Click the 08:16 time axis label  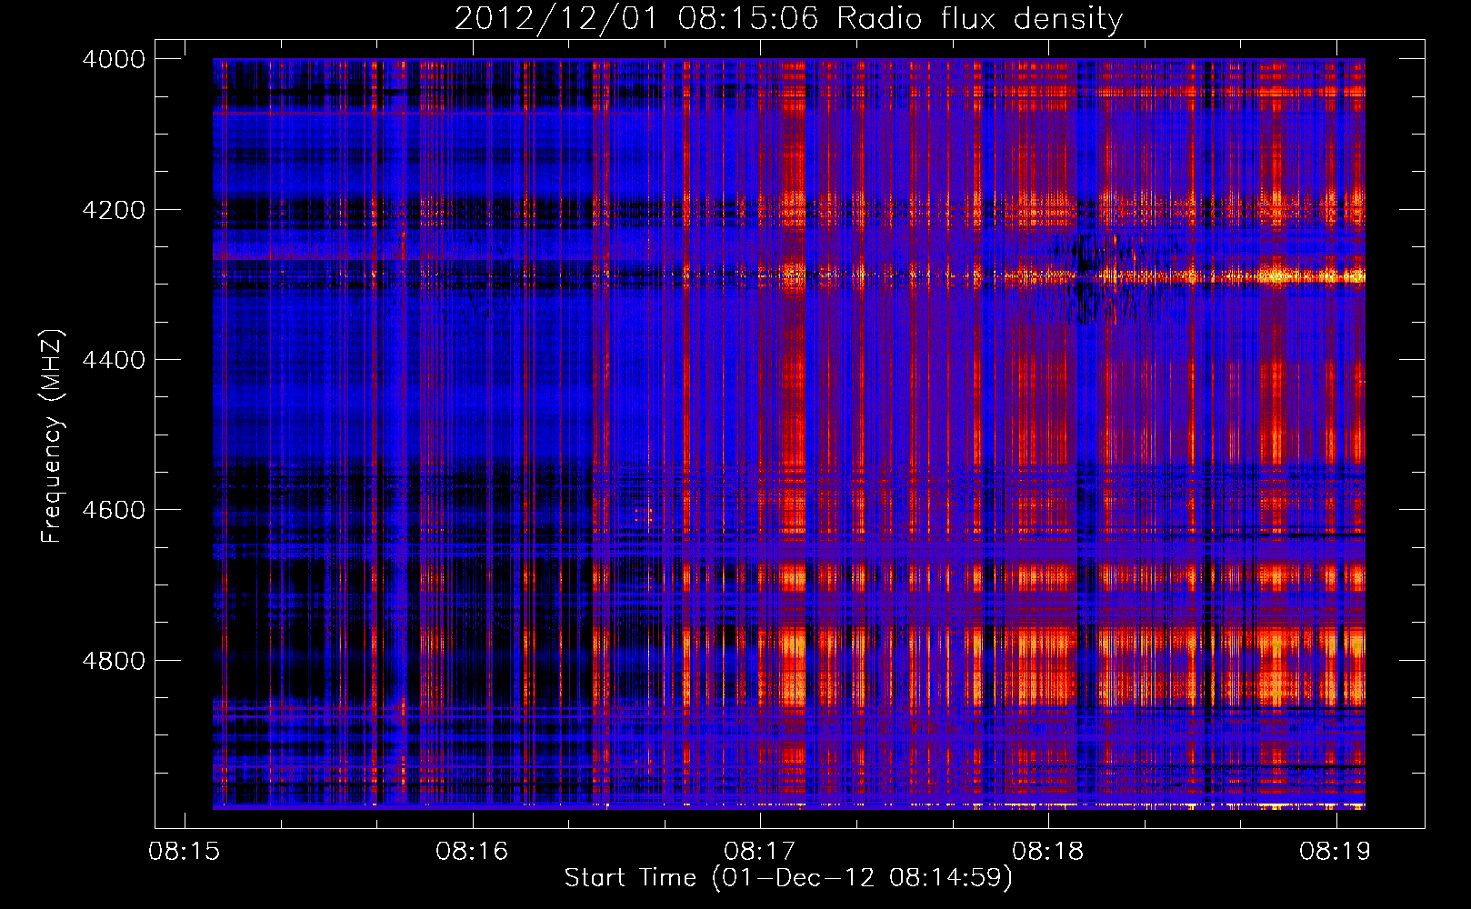point(472,851)
